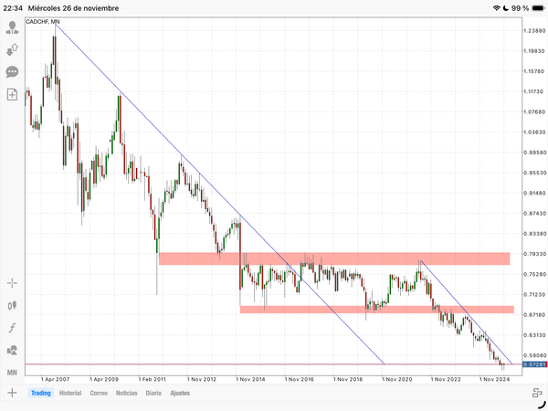The width and height of the screenshot is (548, 411).
Task: Select the short blue trendline from 2021
Action: pyautogui.click(x=467, y=312)
